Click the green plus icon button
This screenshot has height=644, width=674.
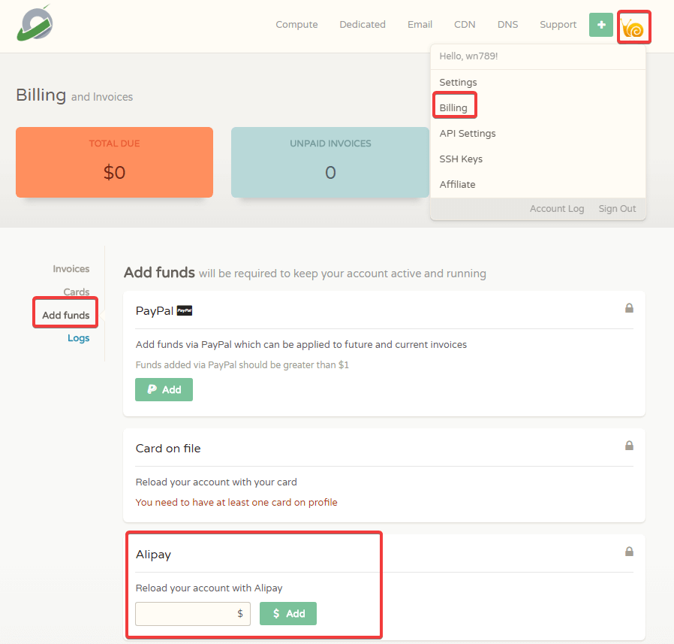(x=600, y=25)
